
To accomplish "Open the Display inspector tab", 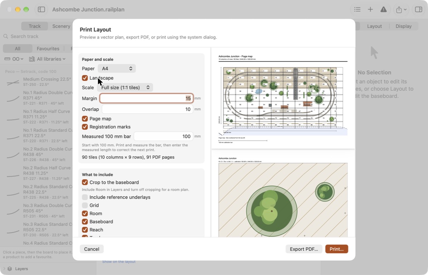I will coord(403,26).
